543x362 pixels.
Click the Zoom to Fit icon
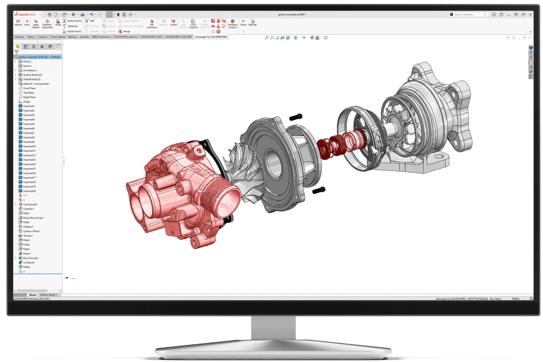[x=266, y=38]
